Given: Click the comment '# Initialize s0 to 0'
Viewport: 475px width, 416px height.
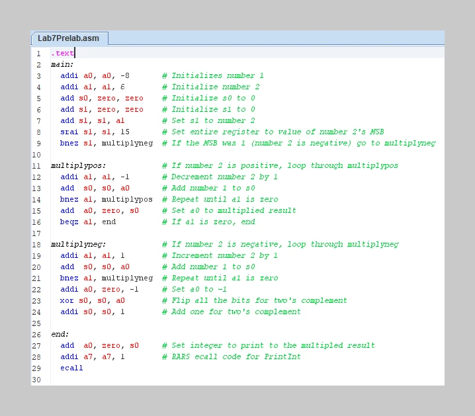Looking at the screenshot, I should coord(208,98).
